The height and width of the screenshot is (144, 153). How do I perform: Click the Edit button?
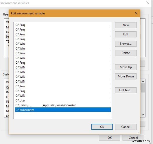tap(126, 34)
